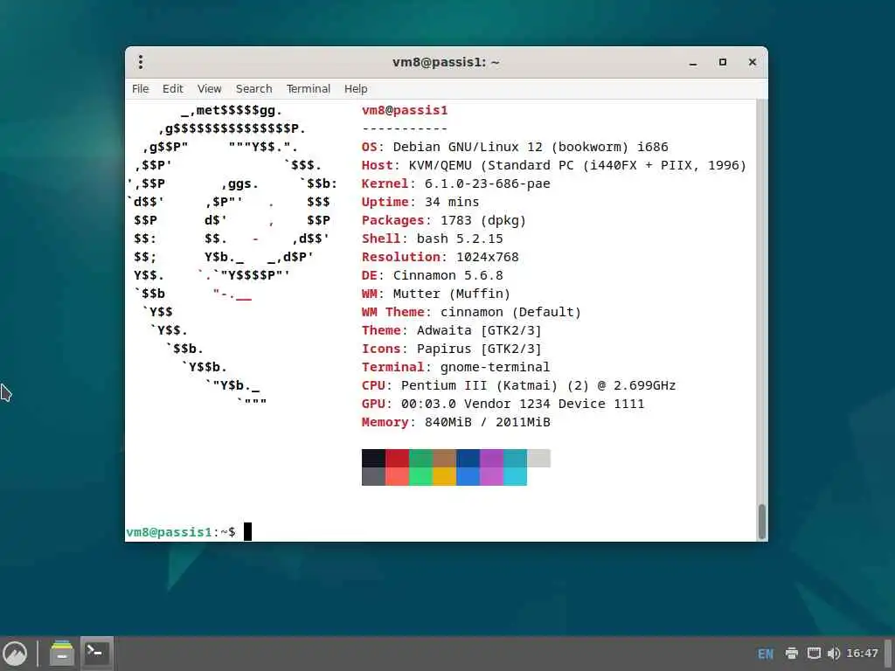Open the Terminal menu
The width and height of the screenshot is (895, 671).
coord(309,89)
